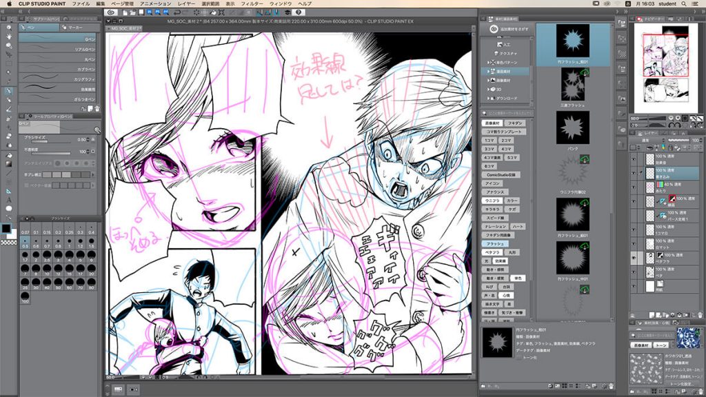Click the macOS Spotlight search icon
The height and width of the screenshot is (397, 706).
[684, 3]
